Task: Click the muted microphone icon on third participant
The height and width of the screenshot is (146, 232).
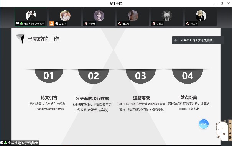Action: point(86,23)
